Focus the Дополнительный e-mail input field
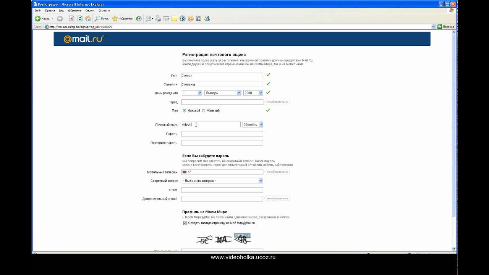This screenshot has width=489, height=275. coord(222,199)
